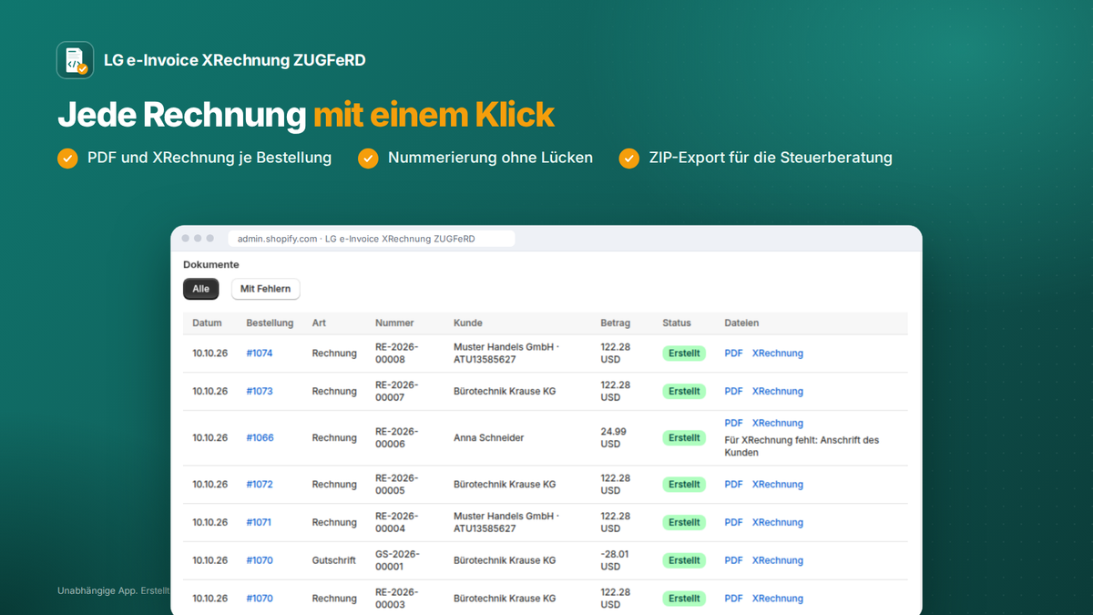Download PDF for invoice RE-2026-00003
Viewport: 1093px width, 615px height.
(733, 600)
